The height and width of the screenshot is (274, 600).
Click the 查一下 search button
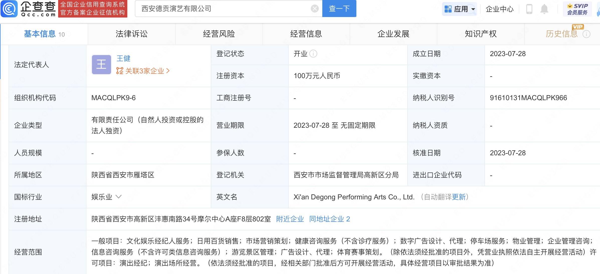[339, 9]
